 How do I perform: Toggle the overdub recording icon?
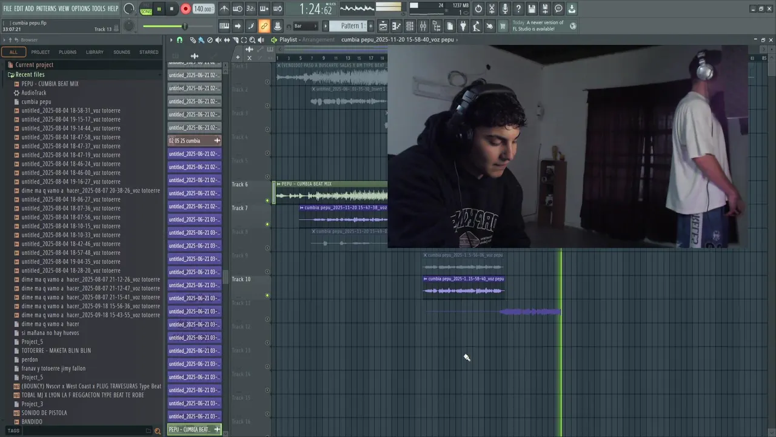[x=264, y=8]
